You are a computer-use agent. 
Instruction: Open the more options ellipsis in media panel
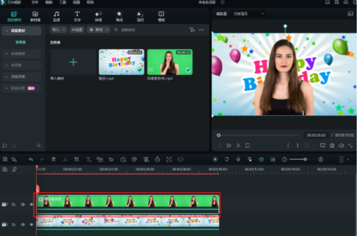click(x=201, y=30)
